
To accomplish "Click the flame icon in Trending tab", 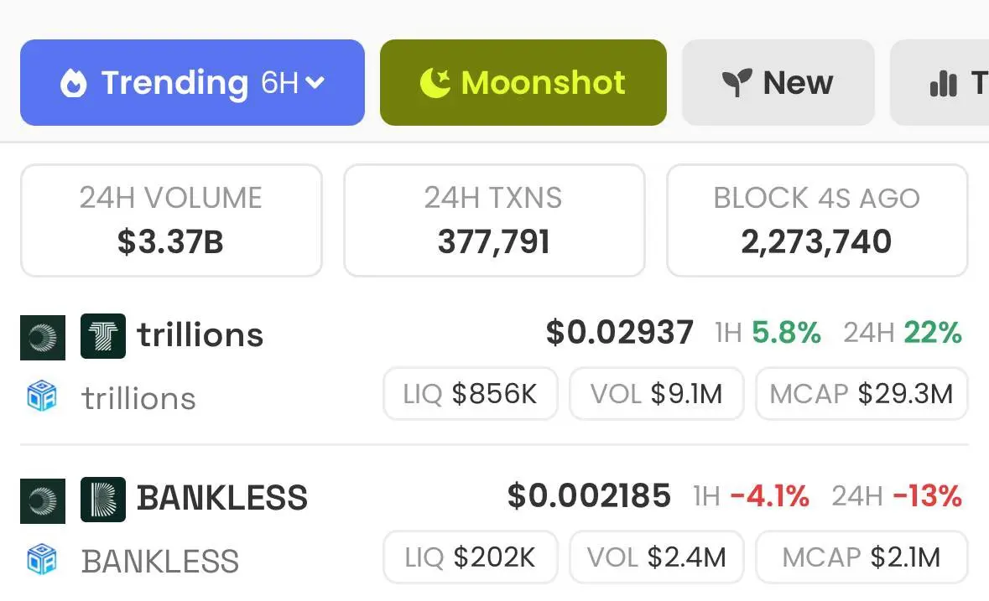I will 73,83.
